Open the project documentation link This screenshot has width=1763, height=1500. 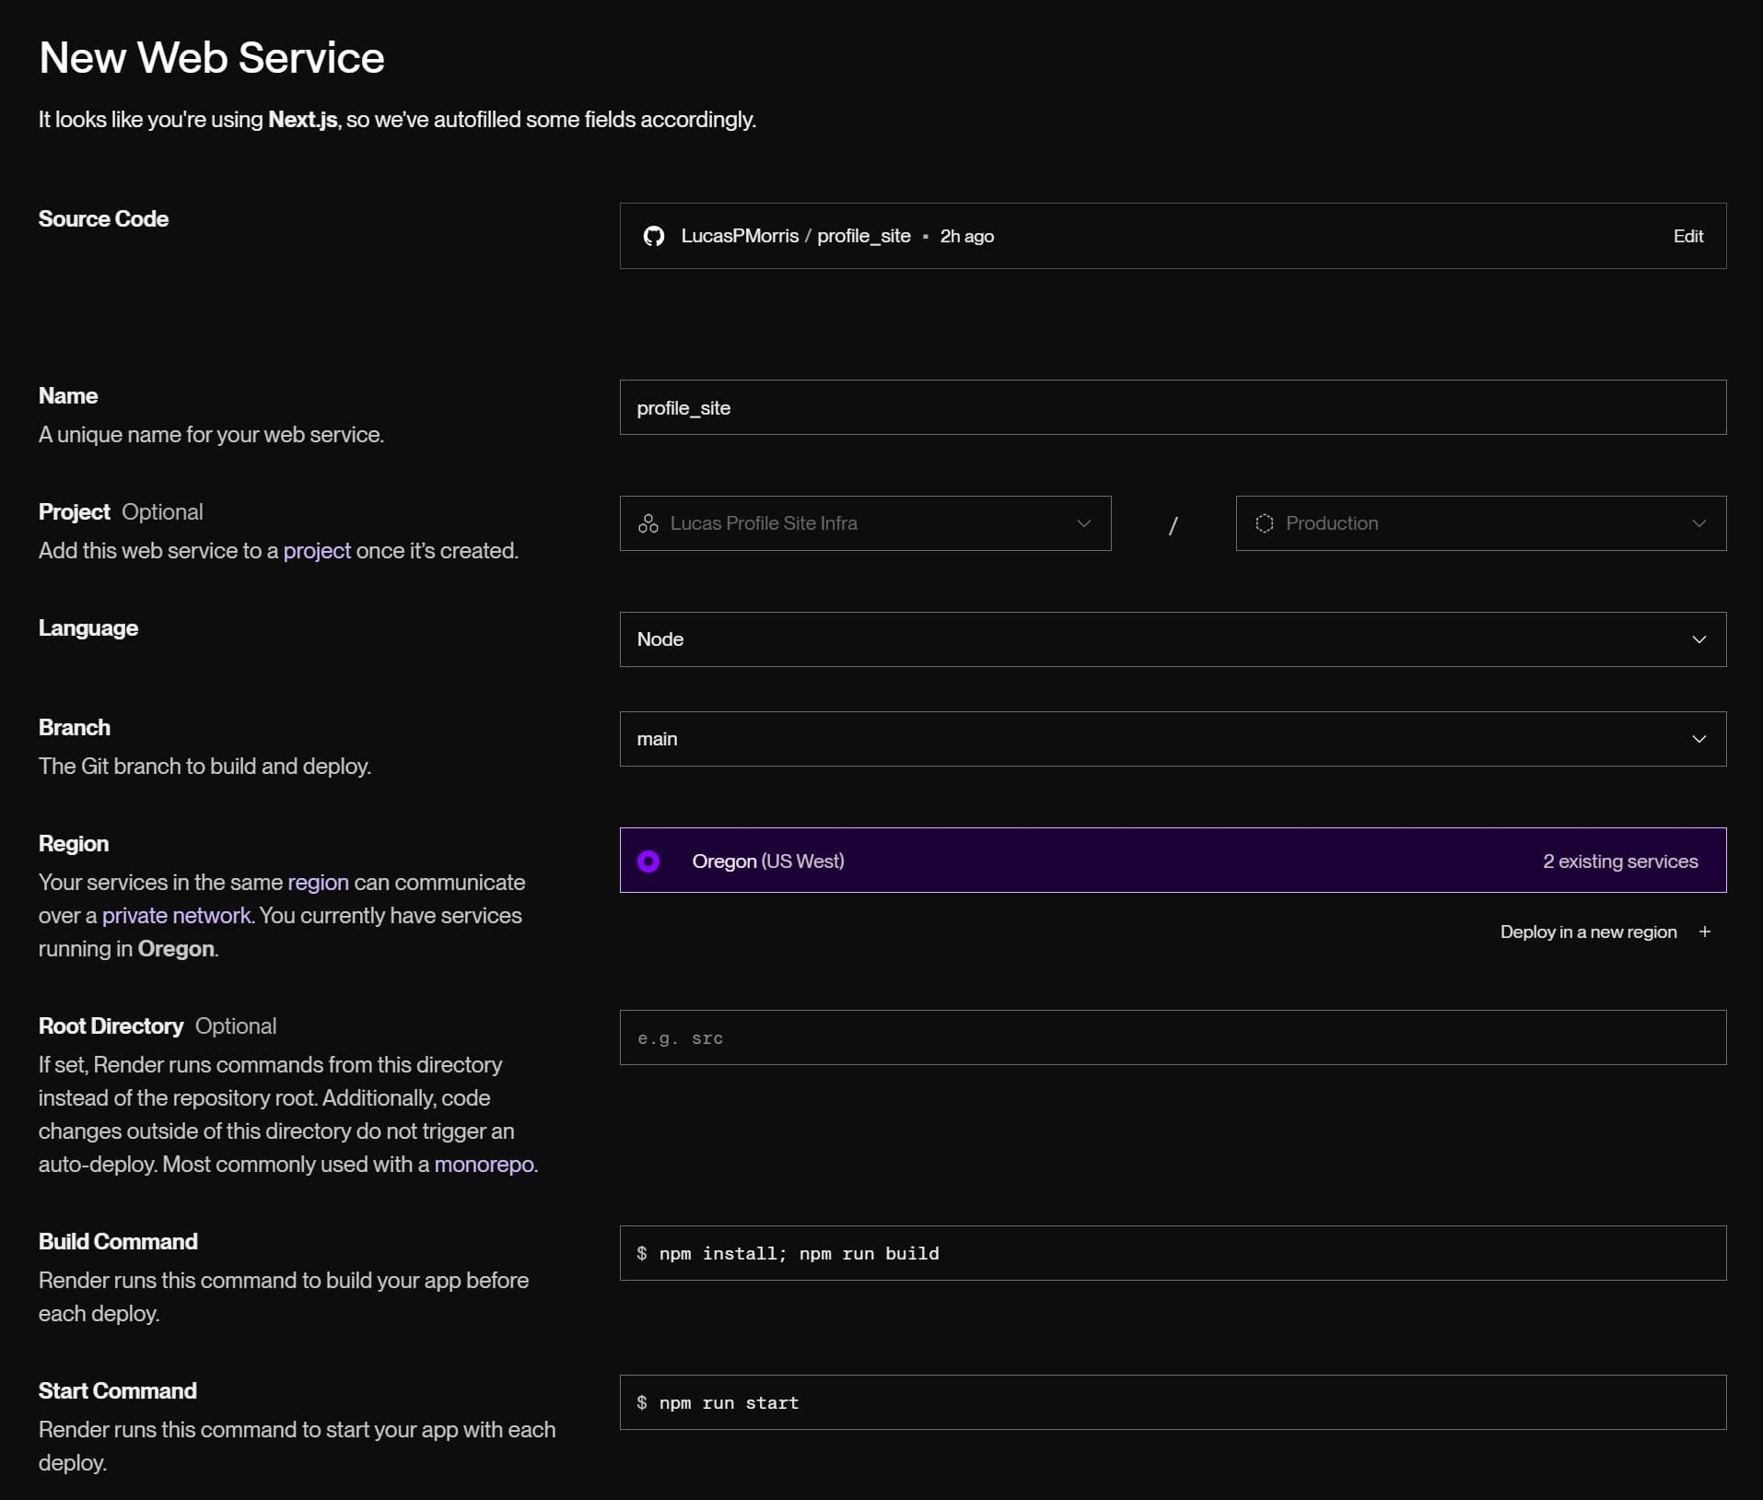[x=317, y=551]
